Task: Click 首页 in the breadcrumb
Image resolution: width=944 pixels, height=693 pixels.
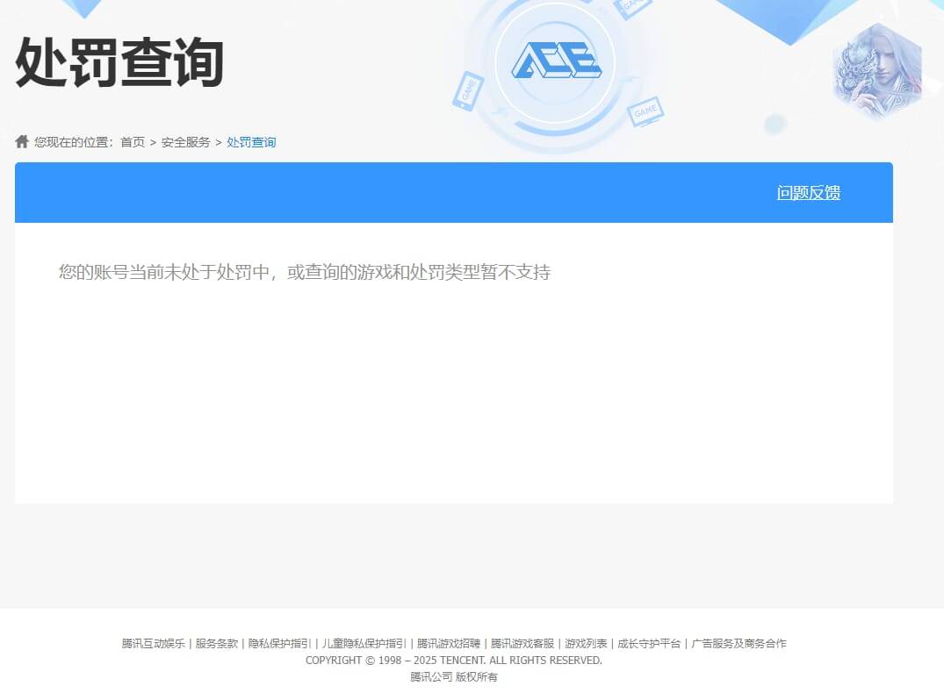Action: [133, 141]
